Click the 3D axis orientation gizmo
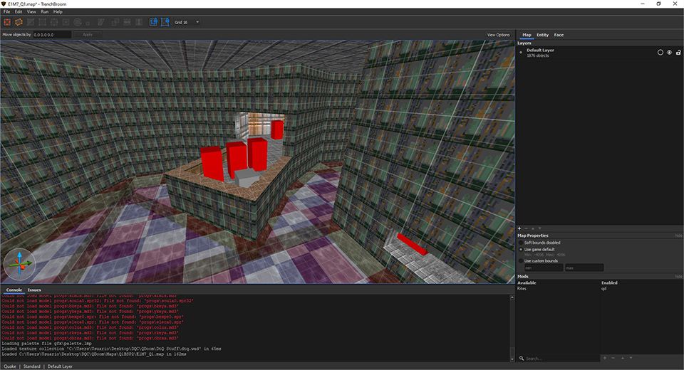Image resolution: width=684 pixels, height=370 pixels. click(x=19, y=264)
